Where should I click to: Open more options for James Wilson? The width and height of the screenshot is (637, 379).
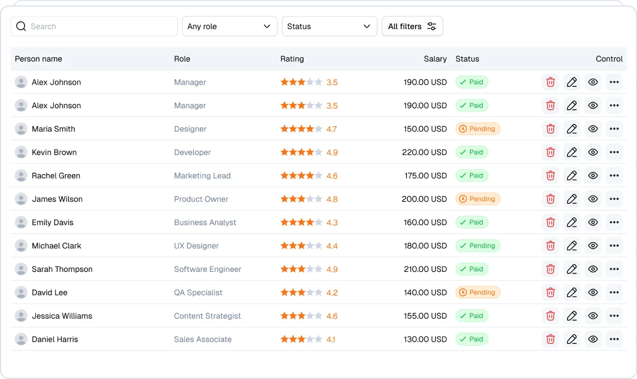pyautogui.click(x=614, y=199)
